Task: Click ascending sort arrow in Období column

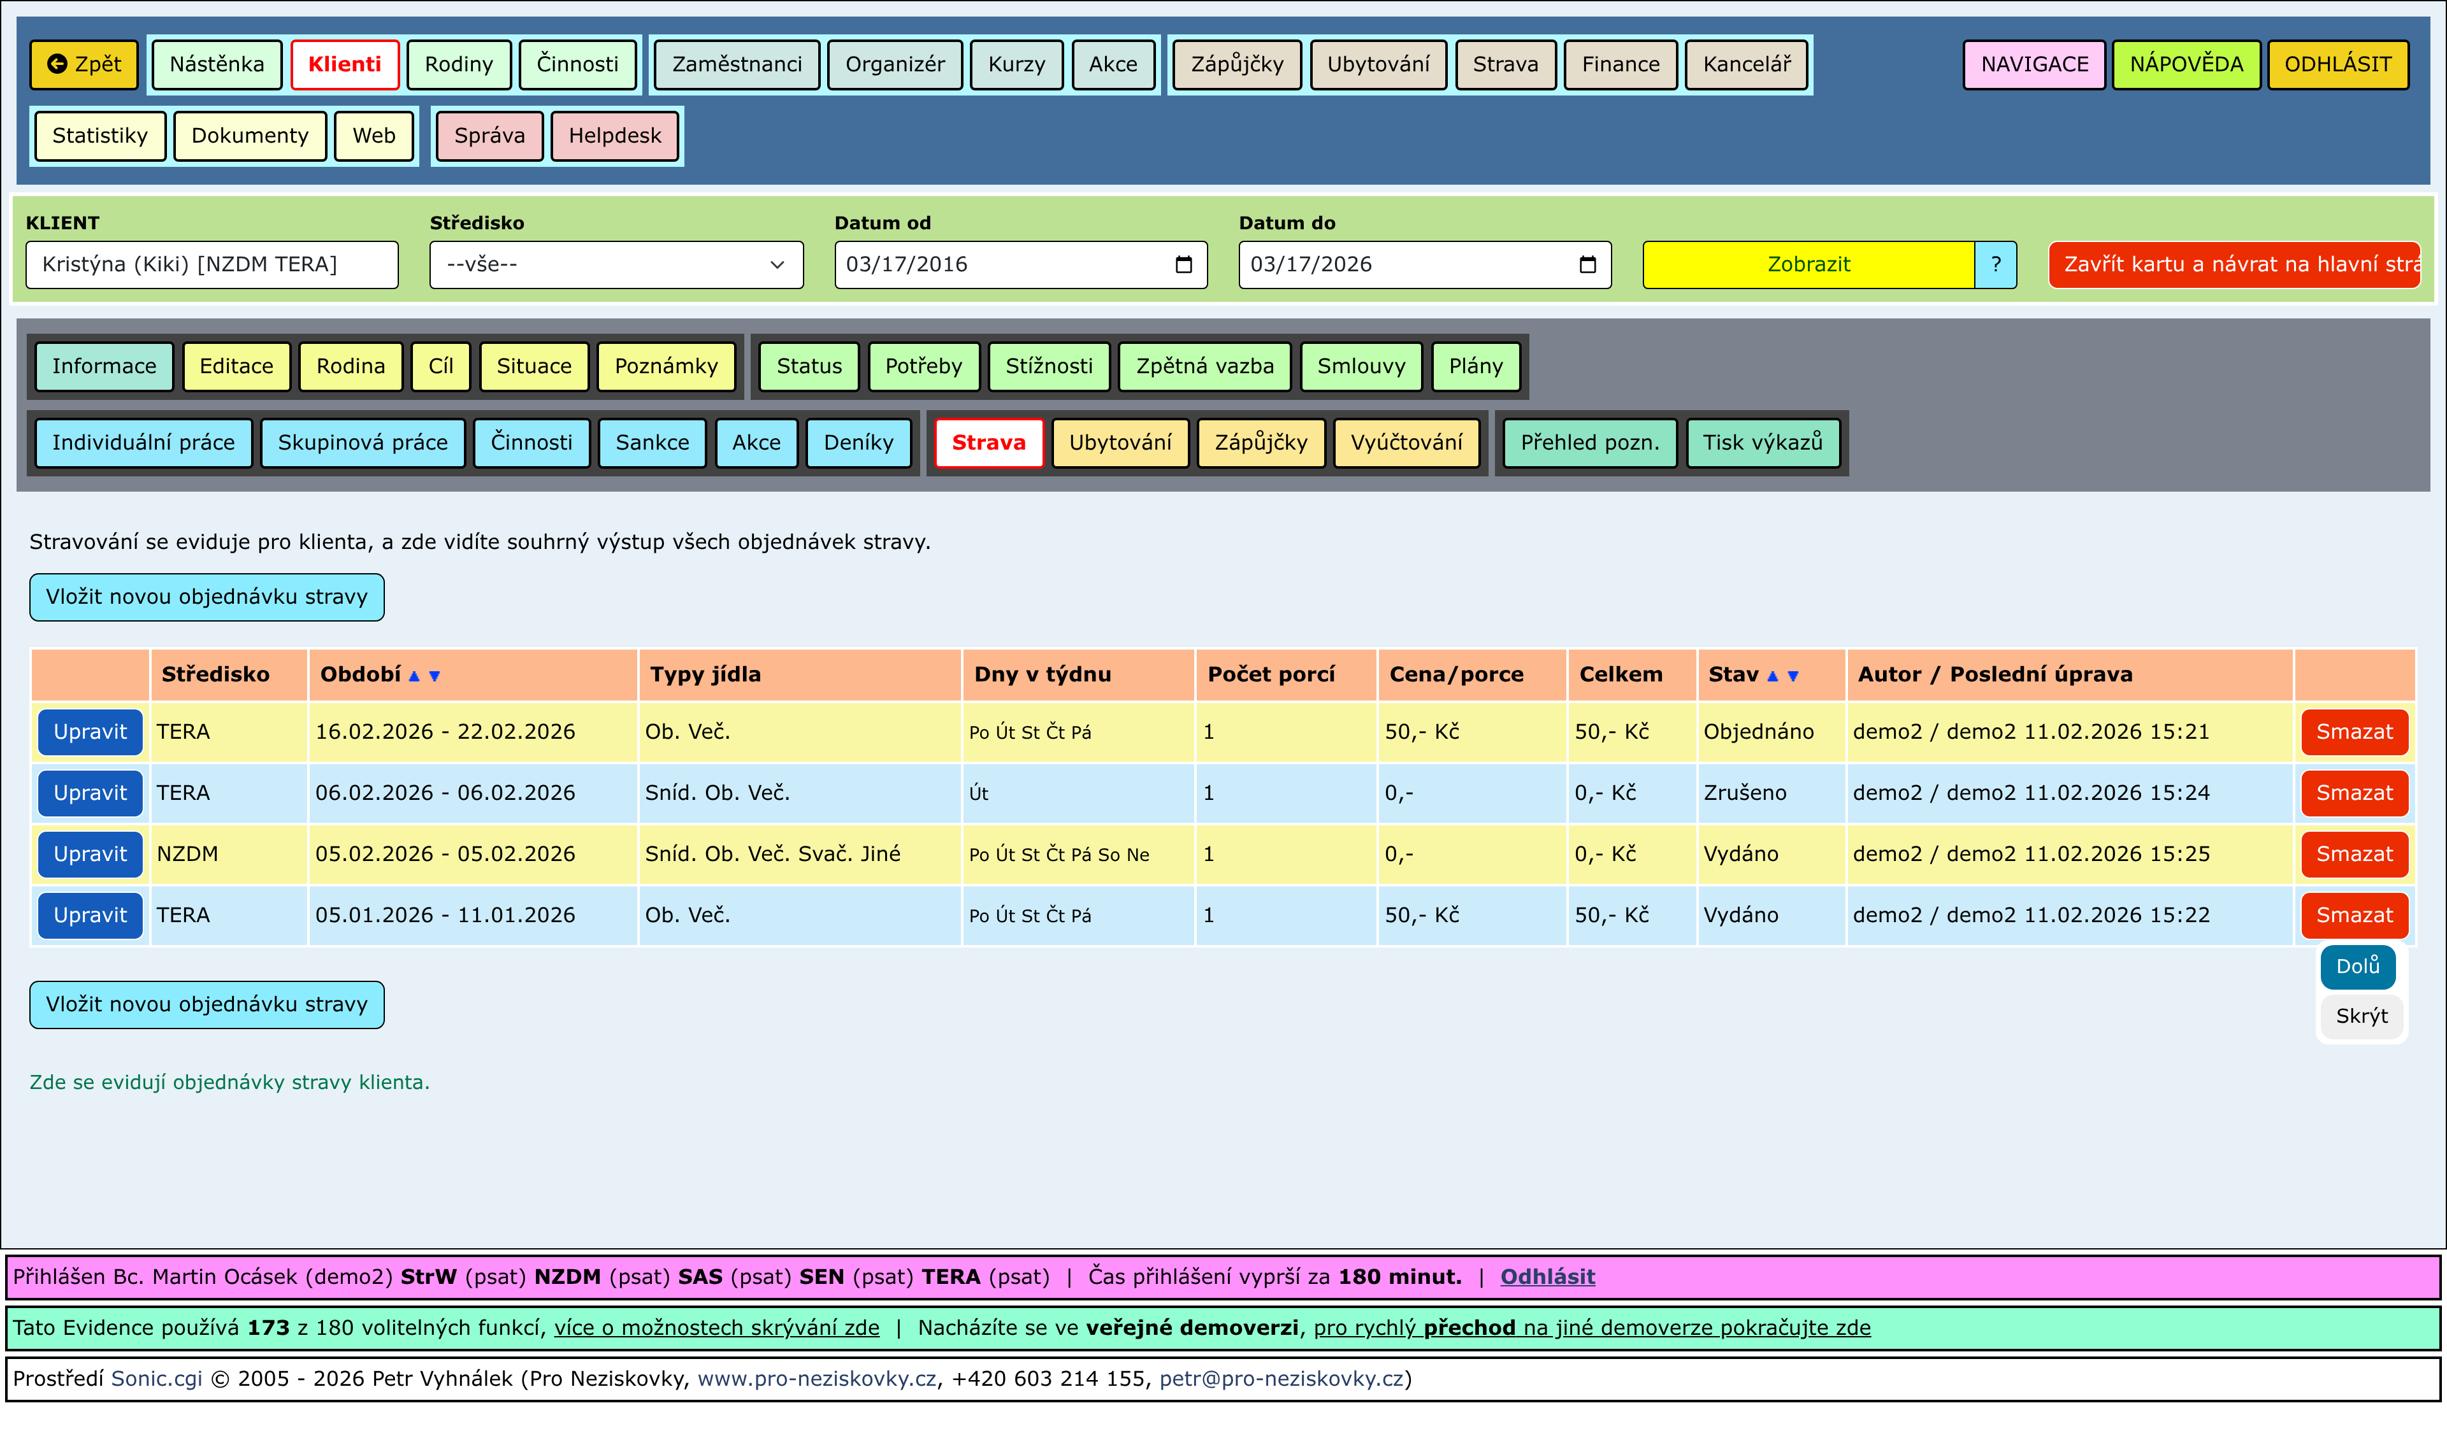Action: (x=414, y=676)
